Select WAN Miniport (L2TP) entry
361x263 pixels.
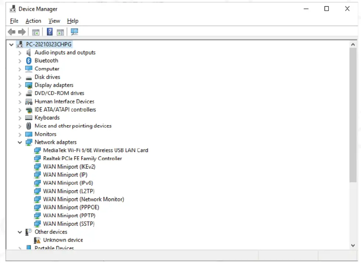[69, 191]
